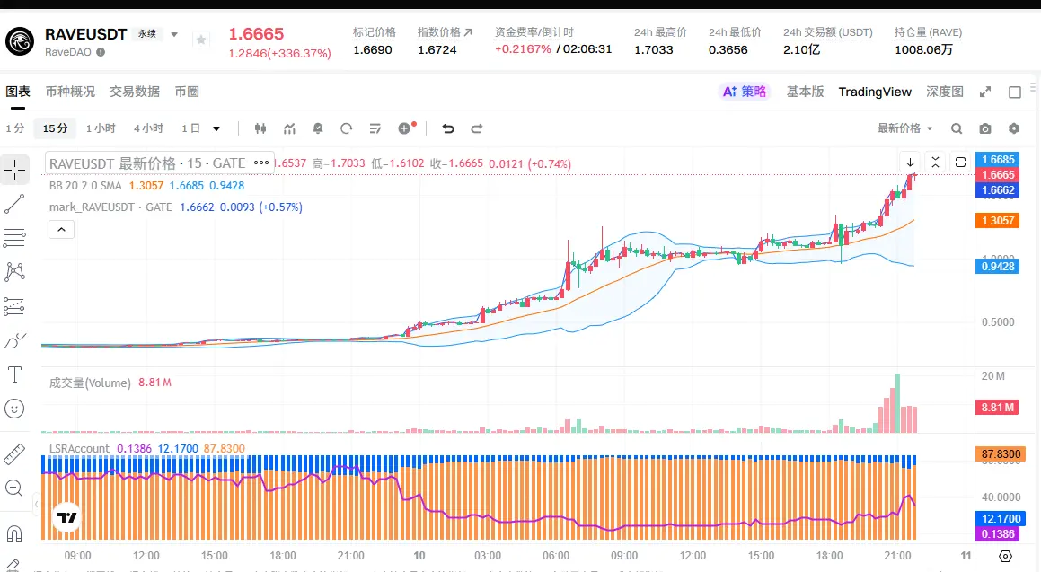Click the plus icon with red dot
The width and height of the screenshot is (1041, 572).
406,128
